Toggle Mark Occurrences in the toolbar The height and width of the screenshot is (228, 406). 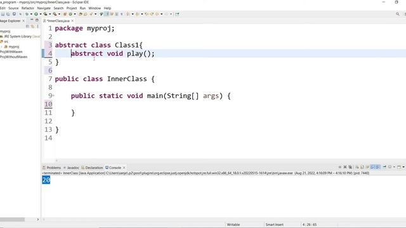[107, 14]
